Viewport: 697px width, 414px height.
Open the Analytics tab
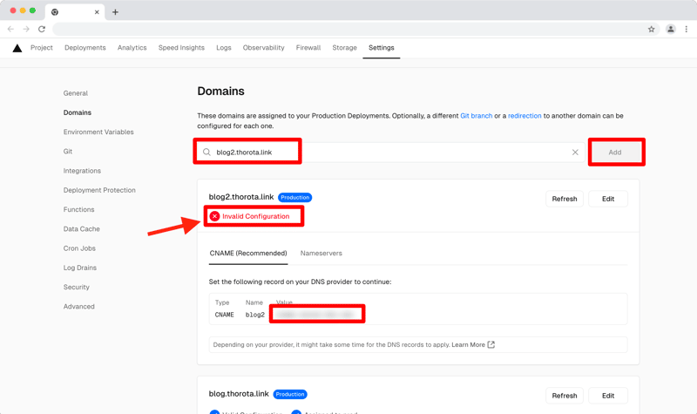(x=132, y=48)
